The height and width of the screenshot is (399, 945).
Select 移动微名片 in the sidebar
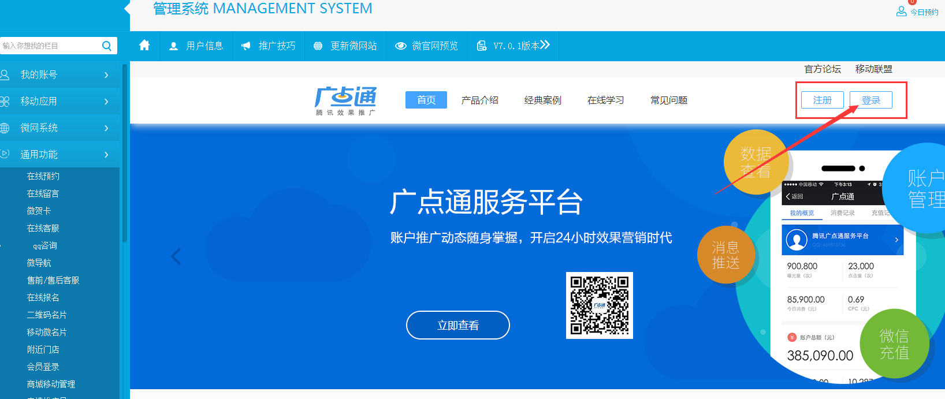(47, 332)
